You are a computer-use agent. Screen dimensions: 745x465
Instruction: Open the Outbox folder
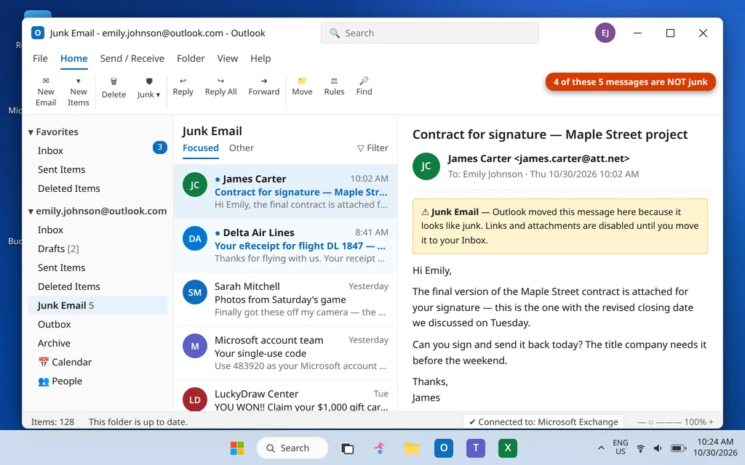[x=98, y=324]
